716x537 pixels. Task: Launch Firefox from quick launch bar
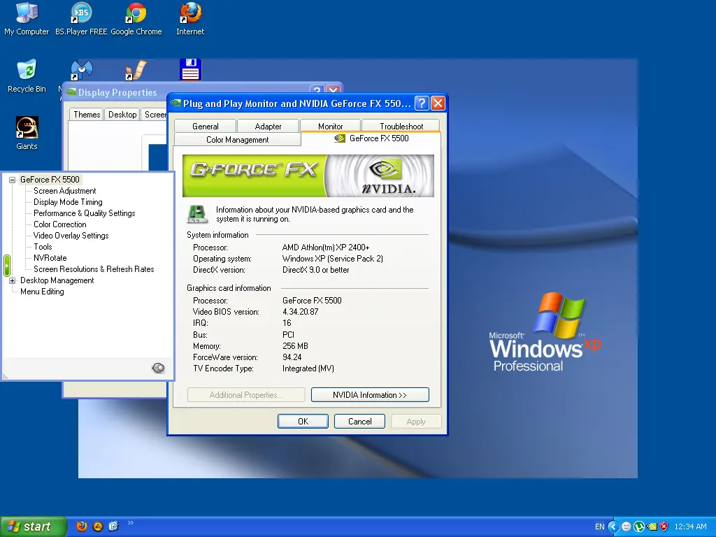[x=82, y=527]
